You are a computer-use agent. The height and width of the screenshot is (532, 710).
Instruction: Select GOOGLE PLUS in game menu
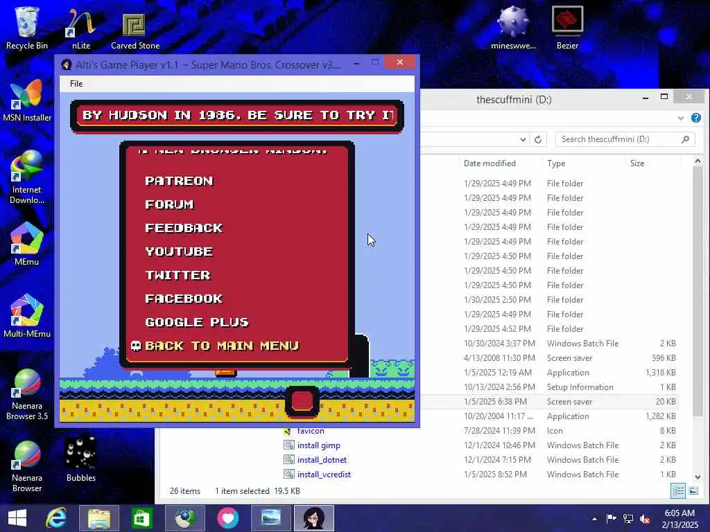(x=196, y=322)
